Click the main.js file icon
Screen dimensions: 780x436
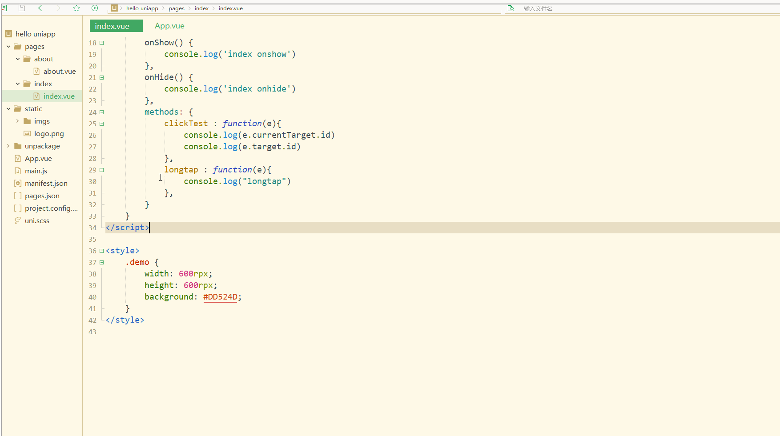[18, 171]
